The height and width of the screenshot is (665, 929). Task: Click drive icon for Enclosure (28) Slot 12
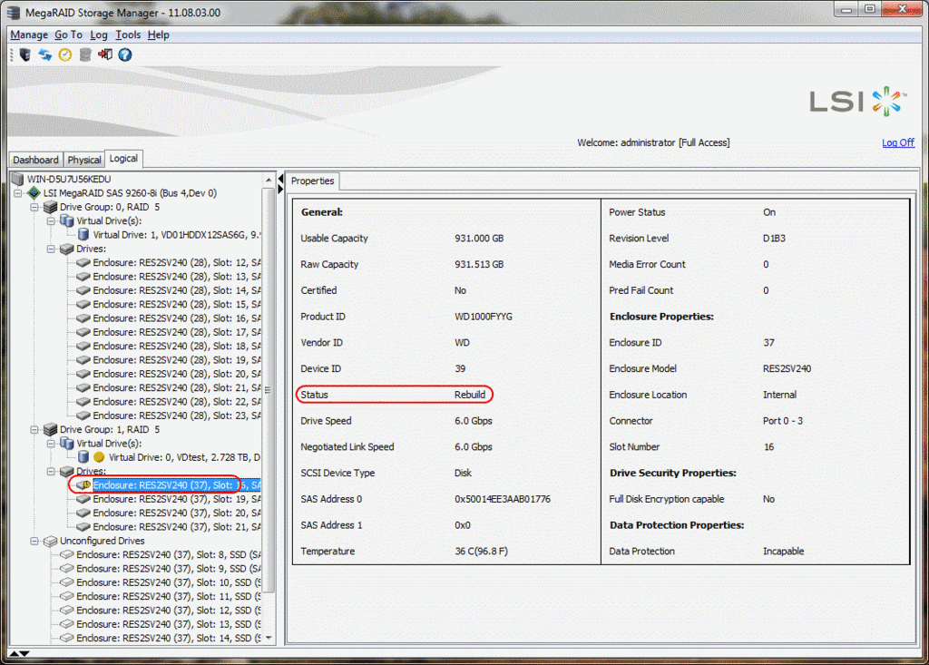83,262
